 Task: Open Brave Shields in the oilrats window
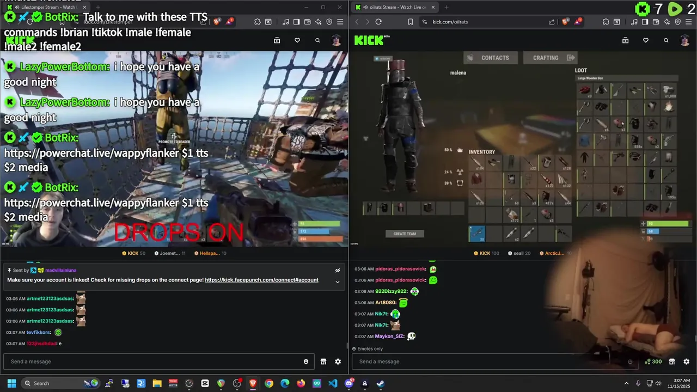[565, 22]
